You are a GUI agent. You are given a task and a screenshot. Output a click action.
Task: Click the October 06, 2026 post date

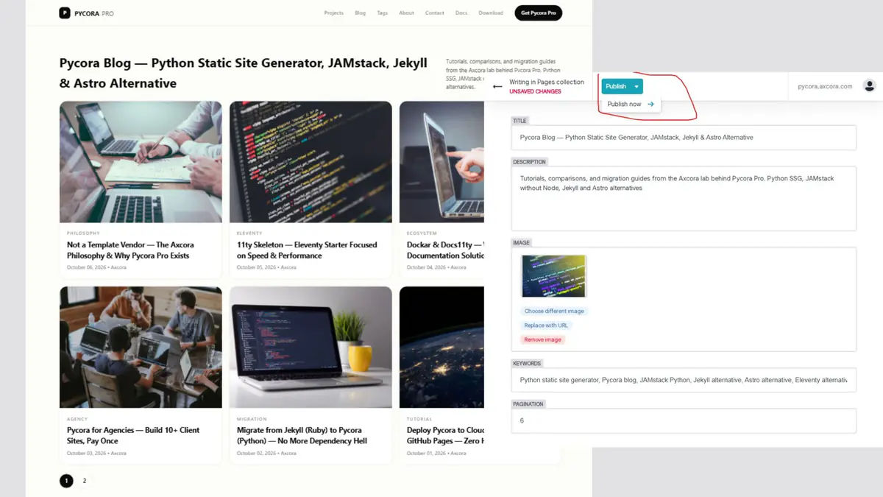coord(88,267)
